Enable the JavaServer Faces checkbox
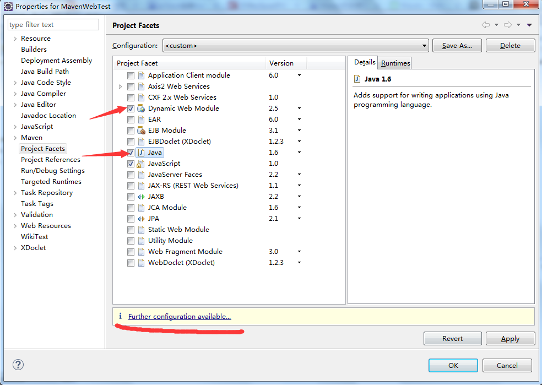Viewport: 542px width, 385px height. point(131,175)
